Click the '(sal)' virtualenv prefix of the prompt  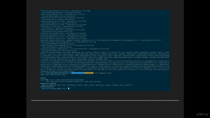pos(42,73)
